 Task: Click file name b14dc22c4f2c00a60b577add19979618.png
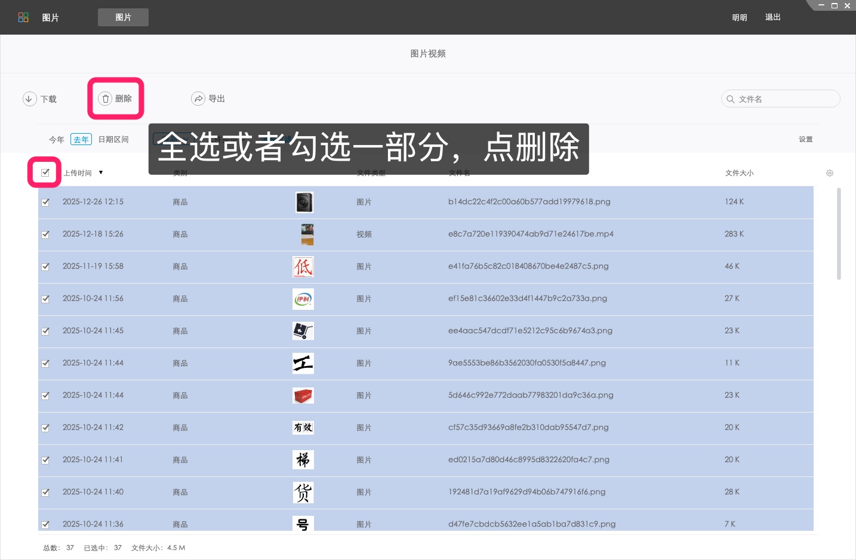[529, 202]
